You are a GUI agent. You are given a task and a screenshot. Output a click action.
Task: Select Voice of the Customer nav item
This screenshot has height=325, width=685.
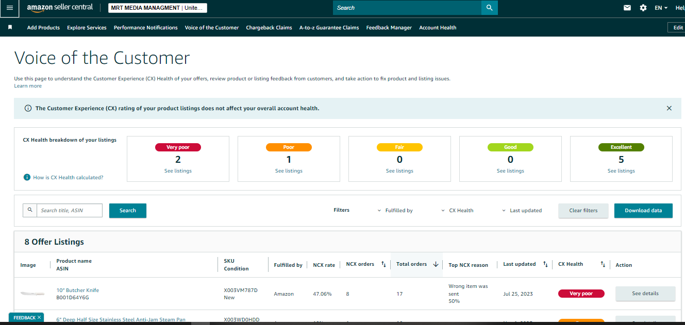point(212,28)
